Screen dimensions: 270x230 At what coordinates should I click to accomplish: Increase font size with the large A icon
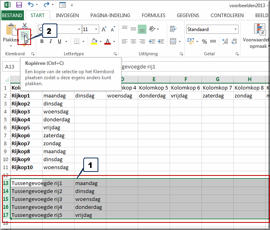104,29
